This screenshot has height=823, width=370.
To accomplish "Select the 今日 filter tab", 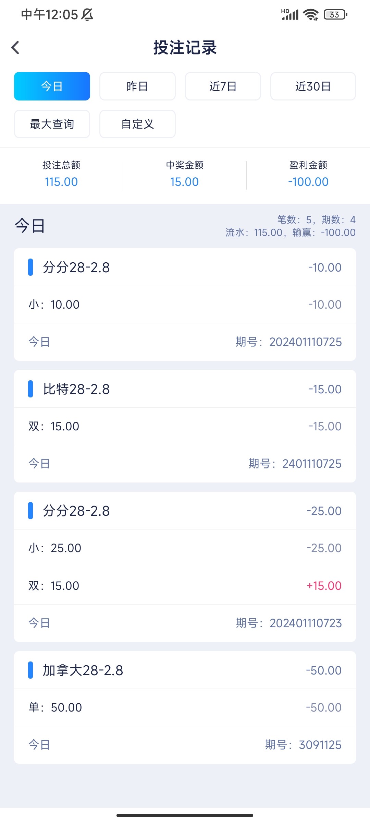I will click(52, 86).
